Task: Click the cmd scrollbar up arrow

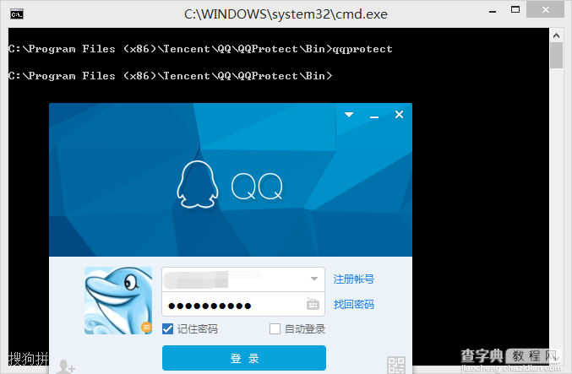Action: click(x=556, y=35)
